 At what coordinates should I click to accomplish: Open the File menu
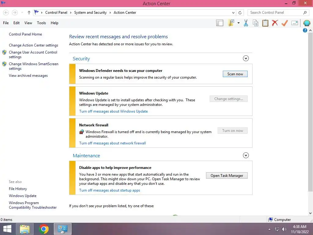tap(6, 23)
